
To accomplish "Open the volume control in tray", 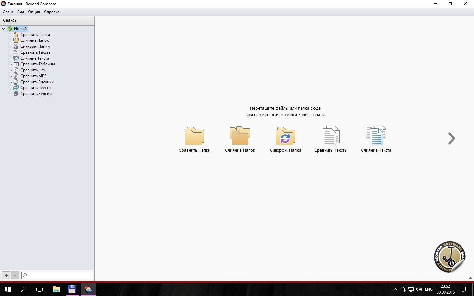I will (x=419, y=289).
